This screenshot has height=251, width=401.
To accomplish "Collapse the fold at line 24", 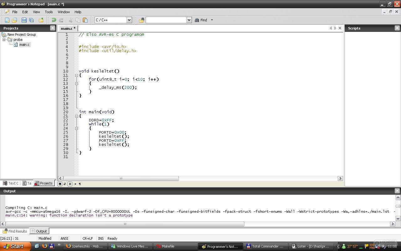I will (76, 128).
